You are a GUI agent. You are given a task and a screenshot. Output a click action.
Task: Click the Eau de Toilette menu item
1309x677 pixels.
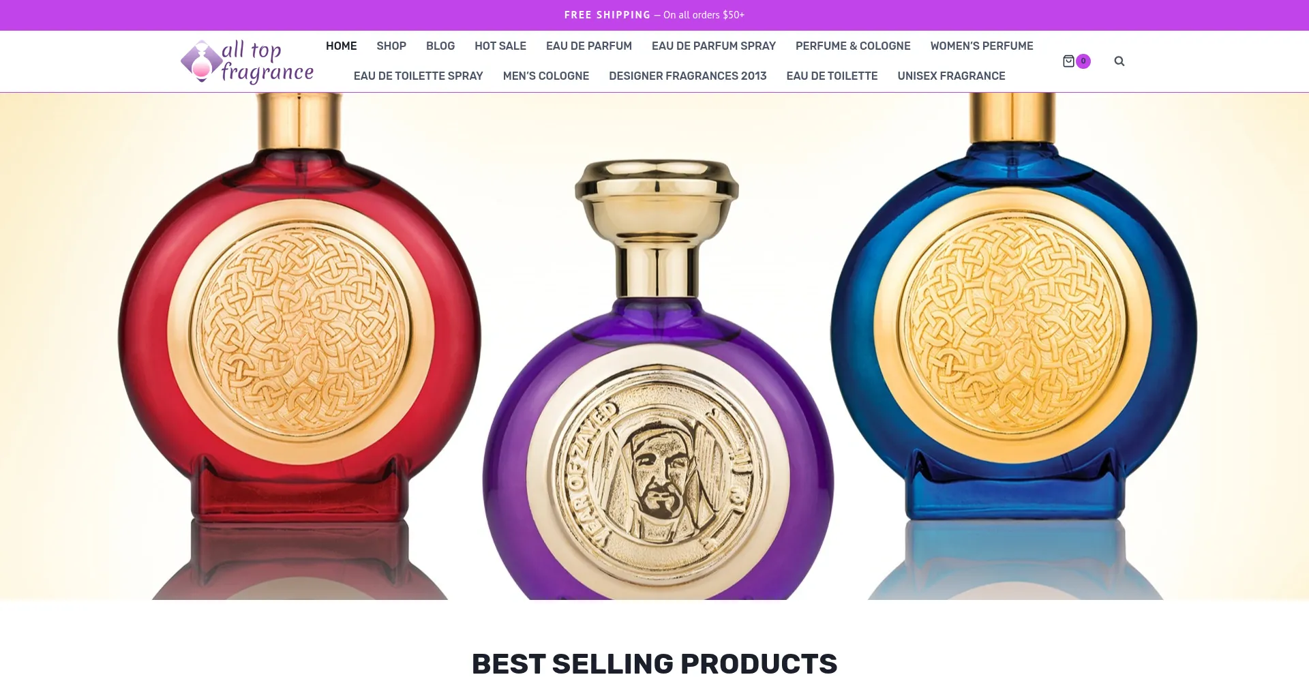coord(832,76)
